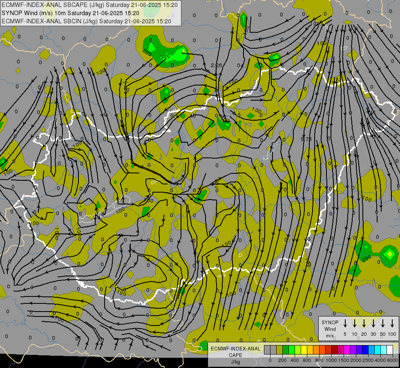The height and width of the screenshot is (368, 400).
Task: Select the cyan CAPE legend swatch
Action: point(378,350)
